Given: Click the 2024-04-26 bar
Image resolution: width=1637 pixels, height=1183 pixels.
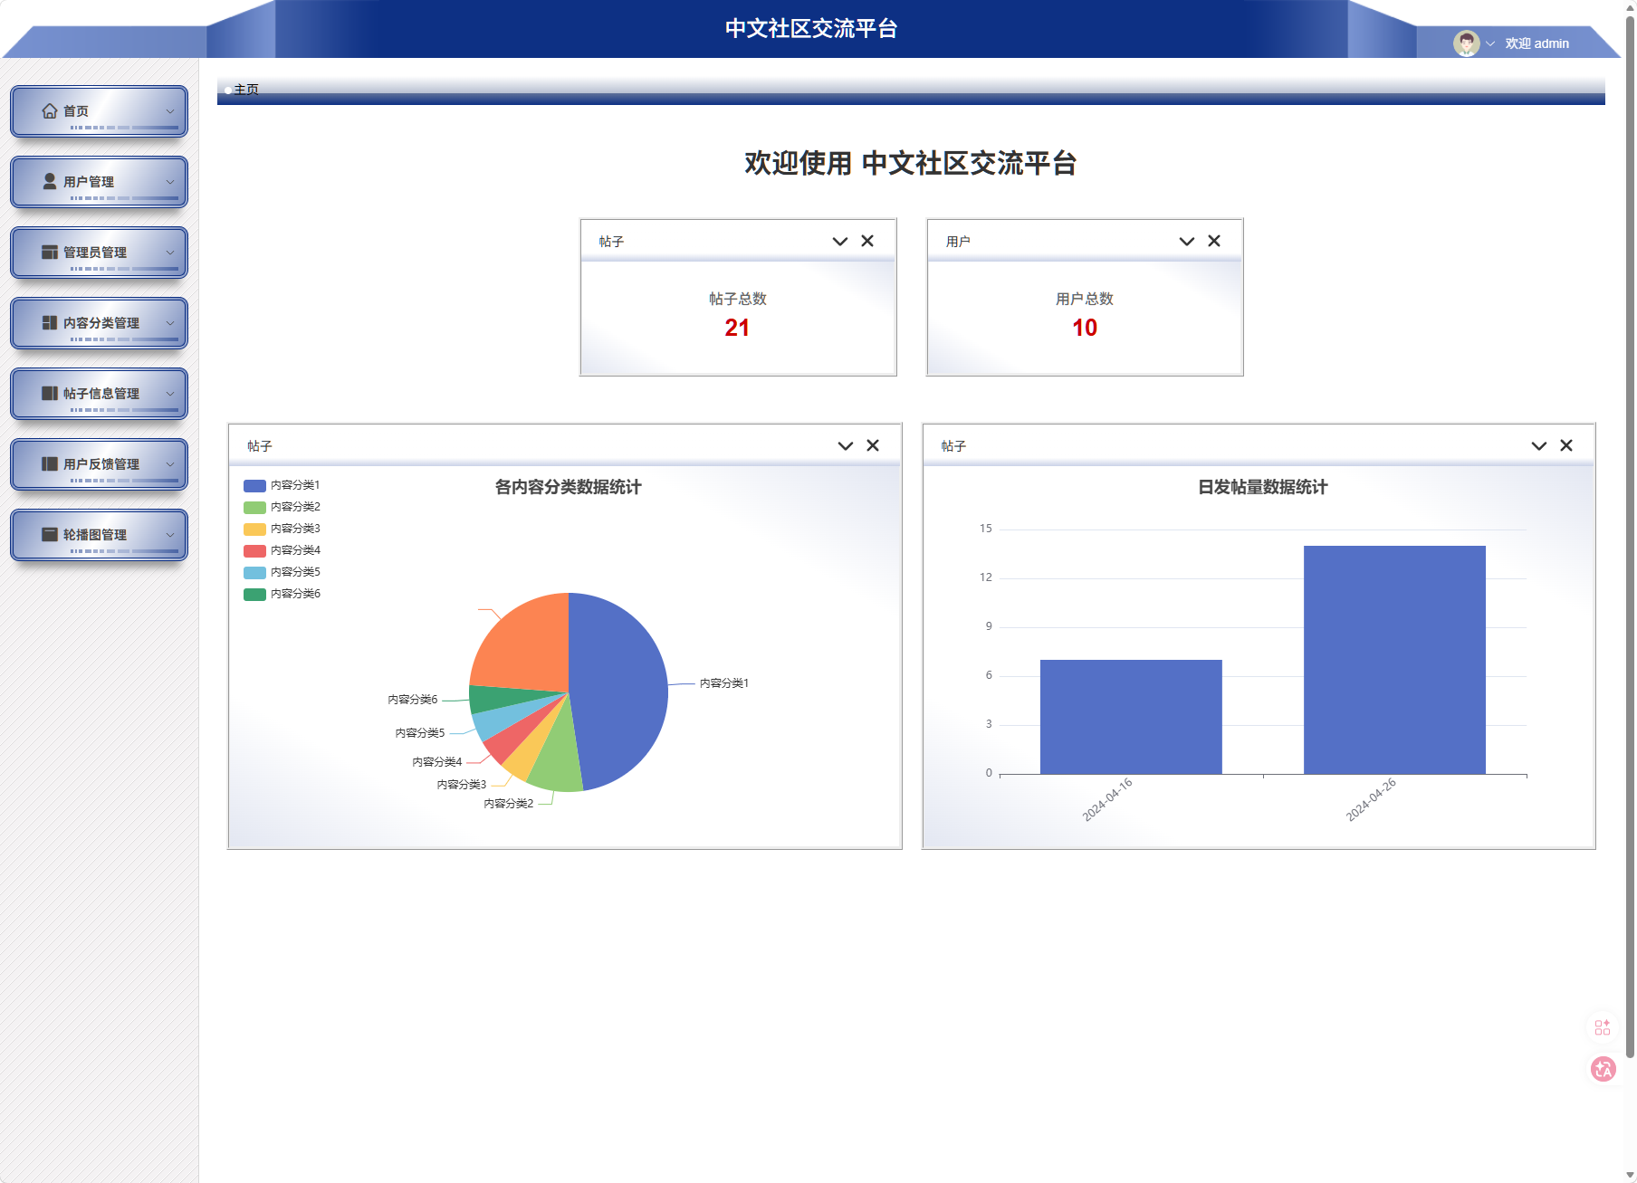Looking at the screenshot, I should [x=1394, y=660].
